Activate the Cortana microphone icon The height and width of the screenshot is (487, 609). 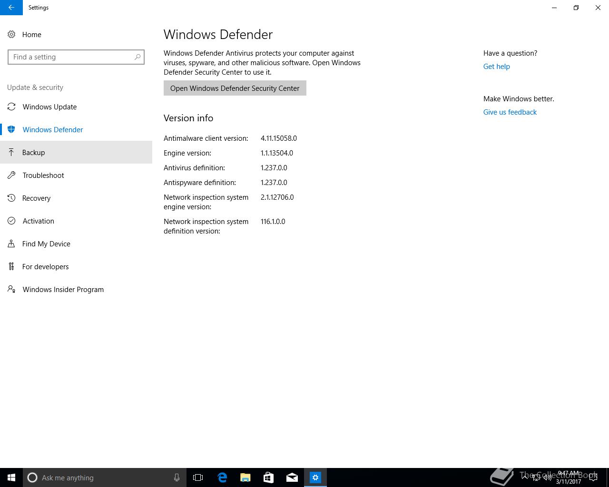177,477
